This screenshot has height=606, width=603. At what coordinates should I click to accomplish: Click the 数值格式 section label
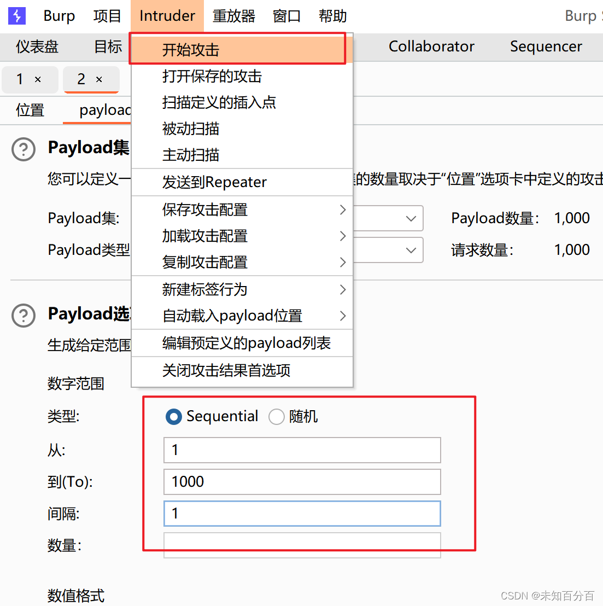pyautogui.click(x=75, y=596)
